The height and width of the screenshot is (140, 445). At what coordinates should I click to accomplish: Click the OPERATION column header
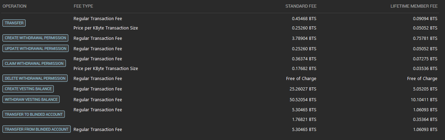14,6
